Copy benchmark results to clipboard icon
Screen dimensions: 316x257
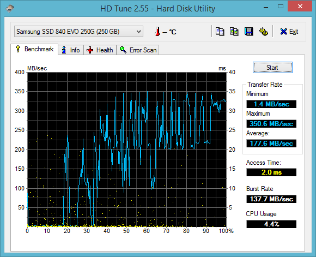click(220, 32)
